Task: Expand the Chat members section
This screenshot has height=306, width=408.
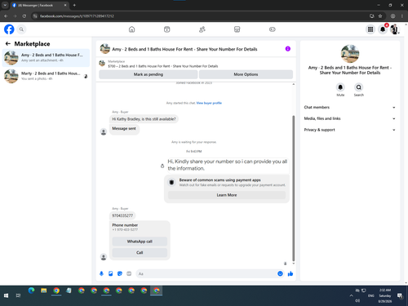Action: point(349,107)
